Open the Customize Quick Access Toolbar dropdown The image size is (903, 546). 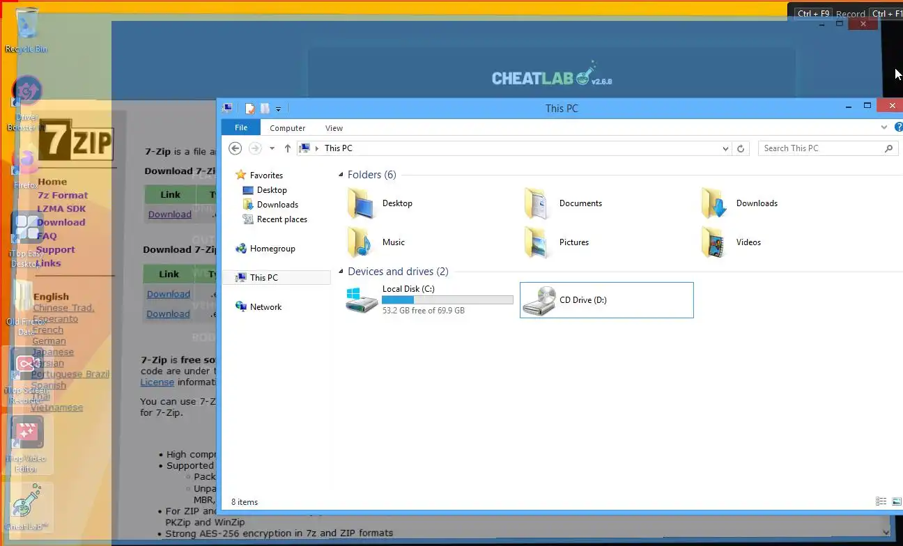278,109
